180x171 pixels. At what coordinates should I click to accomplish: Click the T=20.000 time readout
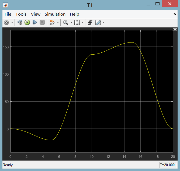point(167,165)
